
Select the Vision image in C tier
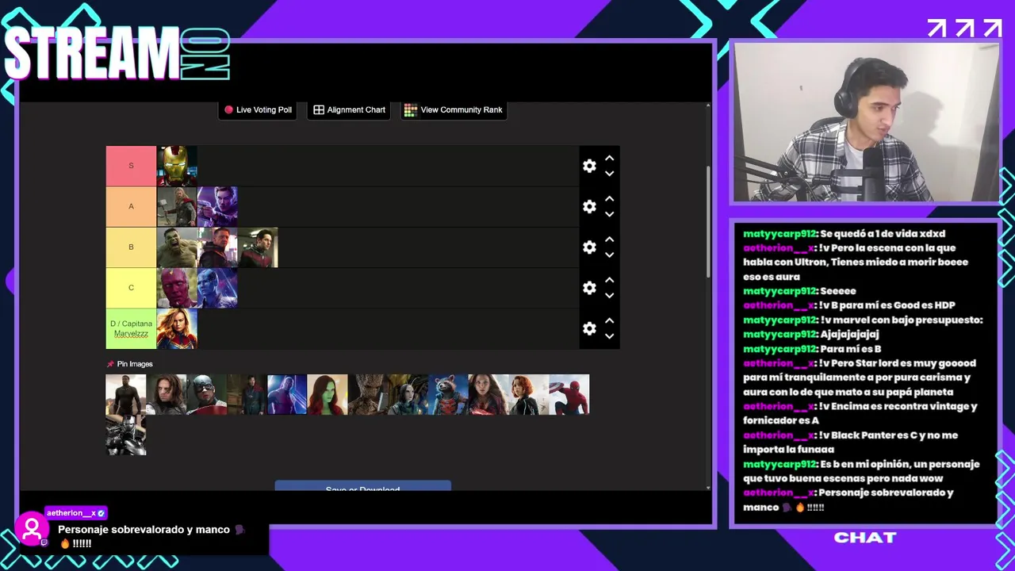(177, 287)
